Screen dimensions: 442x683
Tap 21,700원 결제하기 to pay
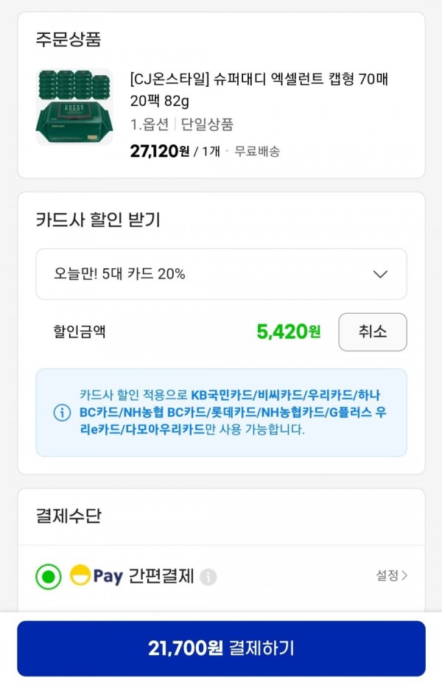(221, 648)
